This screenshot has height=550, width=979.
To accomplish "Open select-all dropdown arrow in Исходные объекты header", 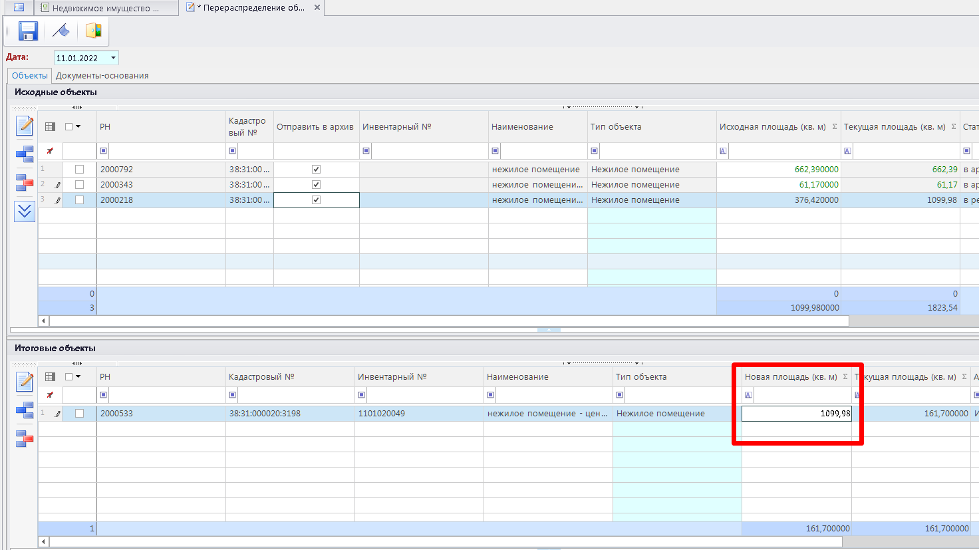I will (78, 126).
